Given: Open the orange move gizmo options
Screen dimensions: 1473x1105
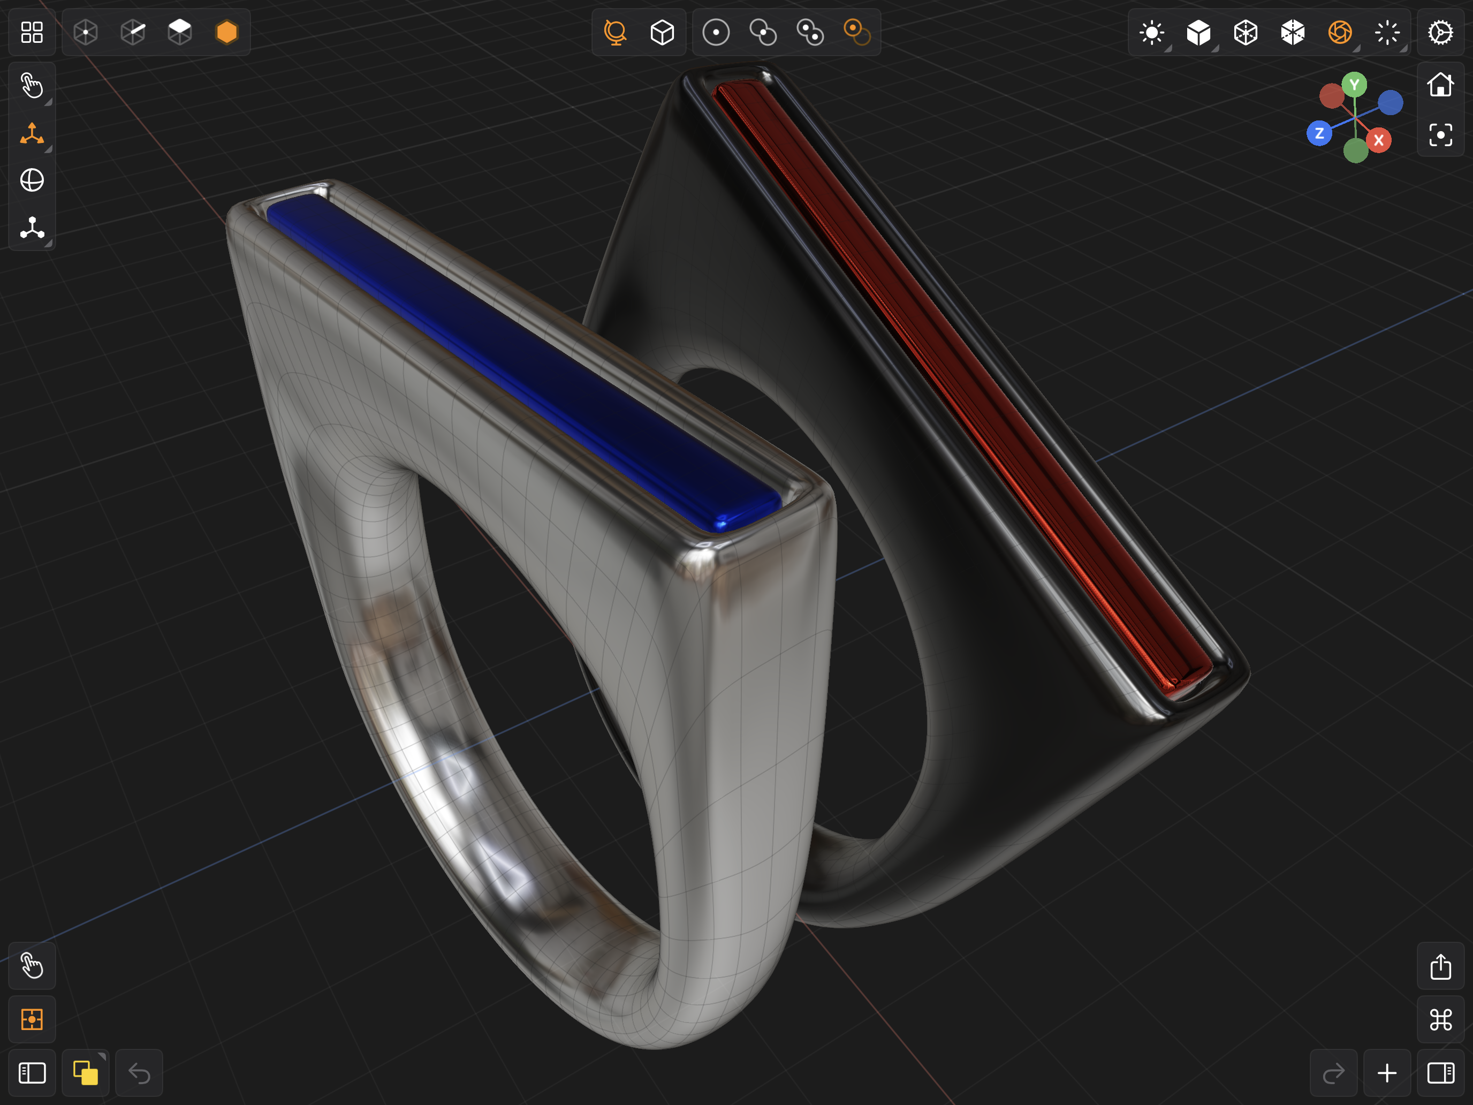Looking at the screenshot, I should (x=32, y=133).
